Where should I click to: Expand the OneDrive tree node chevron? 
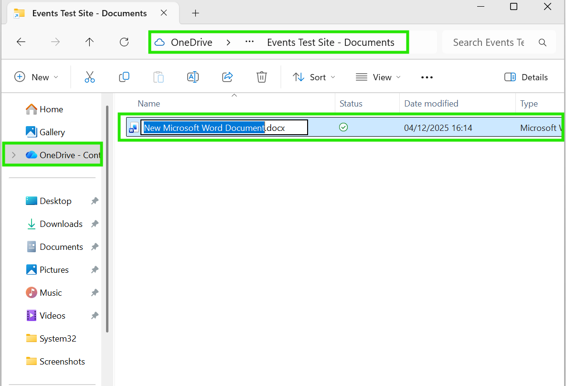[x=14, y=155]
